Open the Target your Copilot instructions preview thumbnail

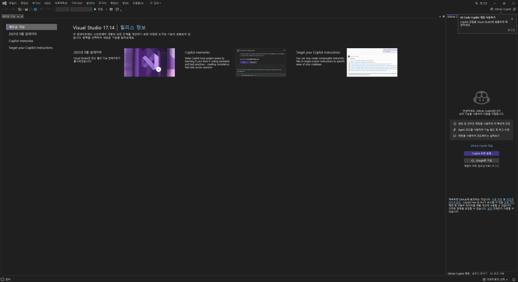(x=372, y=63)
